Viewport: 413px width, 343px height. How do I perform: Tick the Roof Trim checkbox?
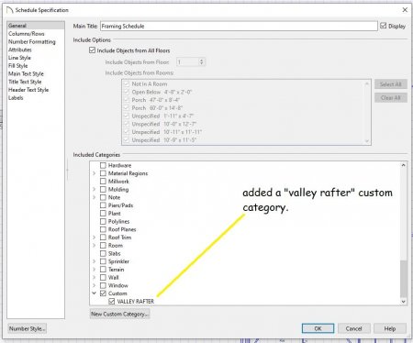(x=103, y=238)
